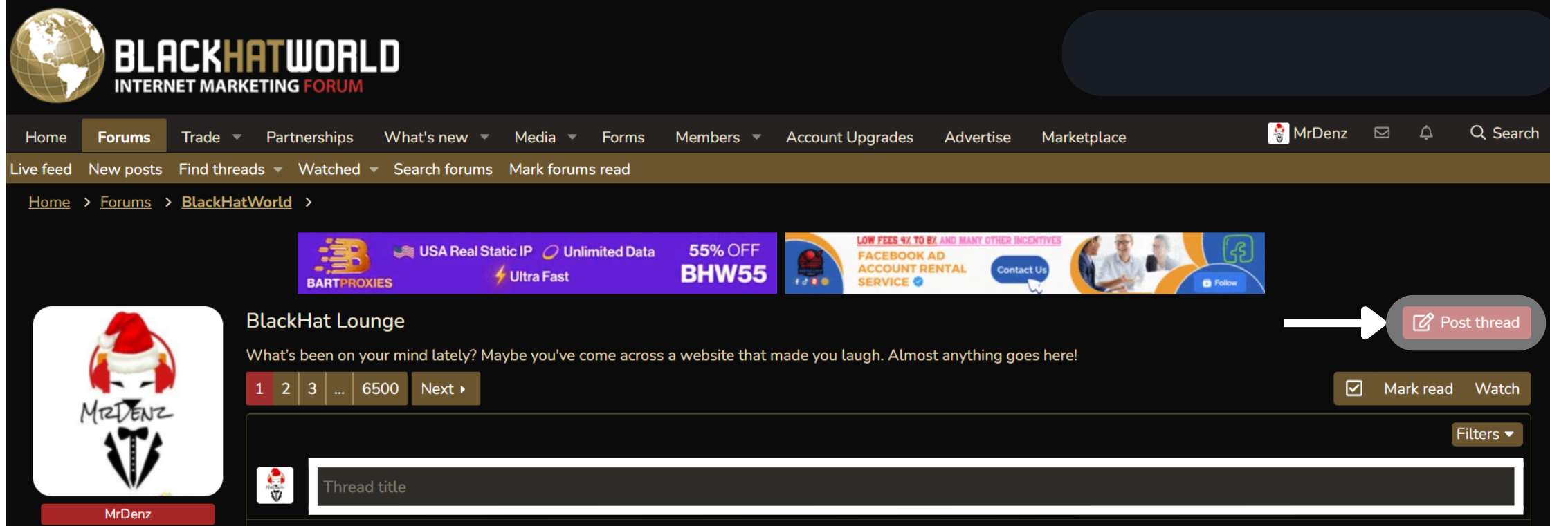Follow the Home breadcrumb link
This screenshot has width=1550, height=526.
click(49, 202)
